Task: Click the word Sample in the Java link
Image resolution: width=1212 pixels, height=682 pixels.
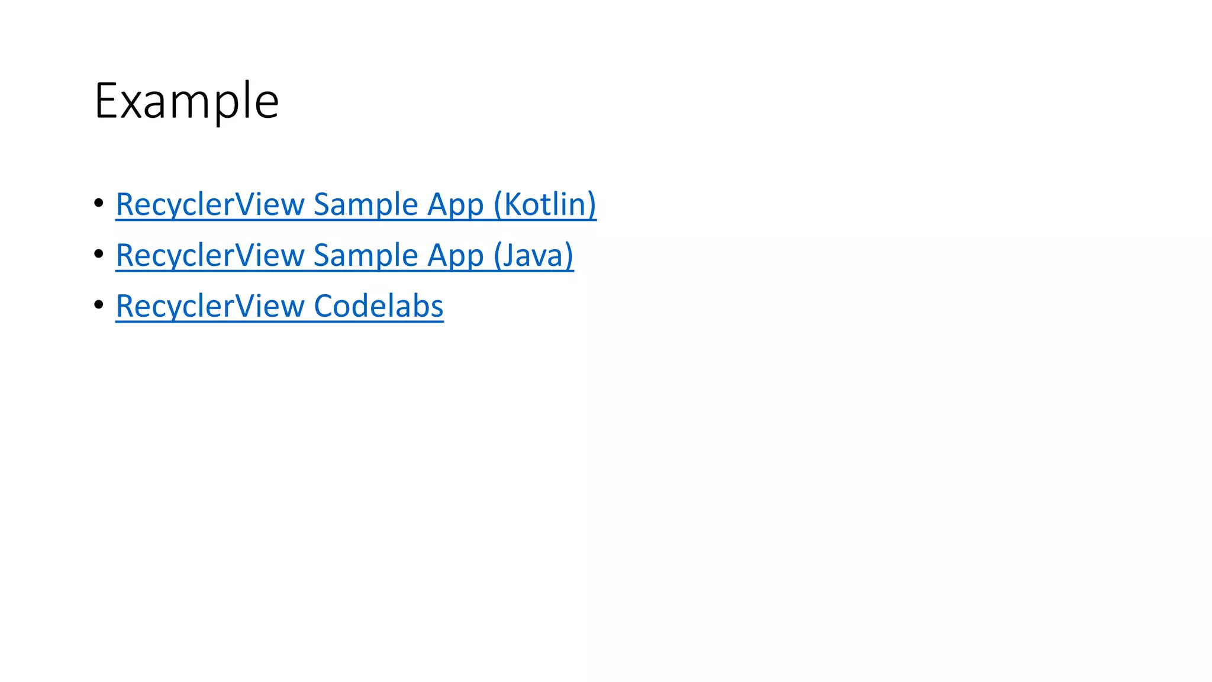Action: (x=366, y=255)
